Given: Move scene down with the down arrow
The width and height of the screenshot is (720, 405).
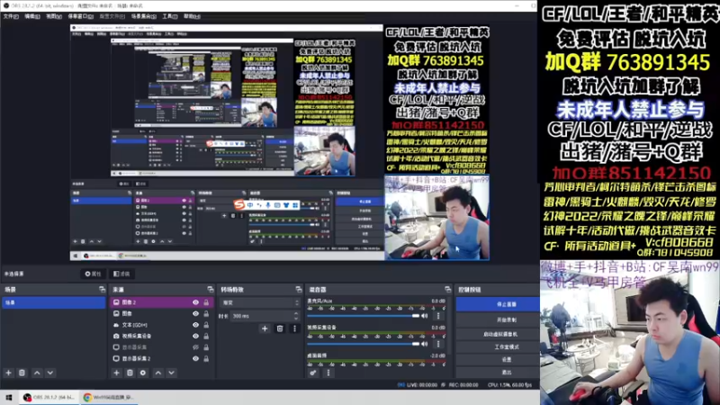Looking at the screenshot, I should pos(50,373).
